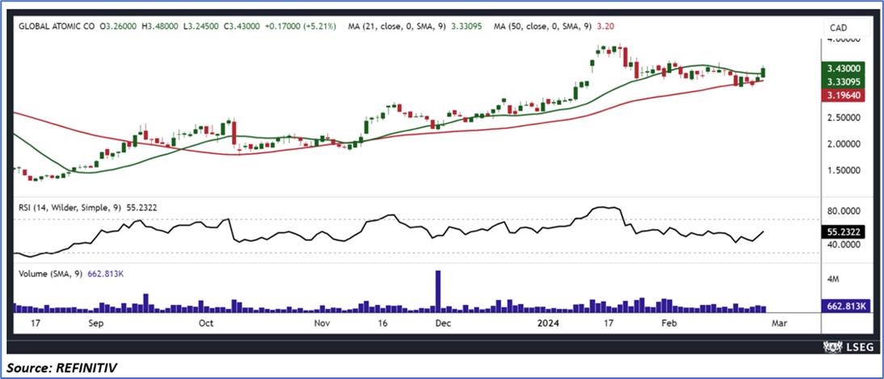Click the CAD currency button

(847, 27)
